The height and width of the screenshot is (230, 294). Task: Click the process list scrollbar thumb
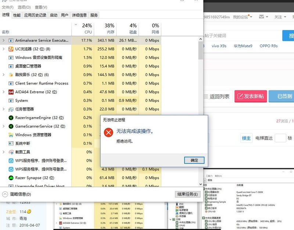pos(200,51)
